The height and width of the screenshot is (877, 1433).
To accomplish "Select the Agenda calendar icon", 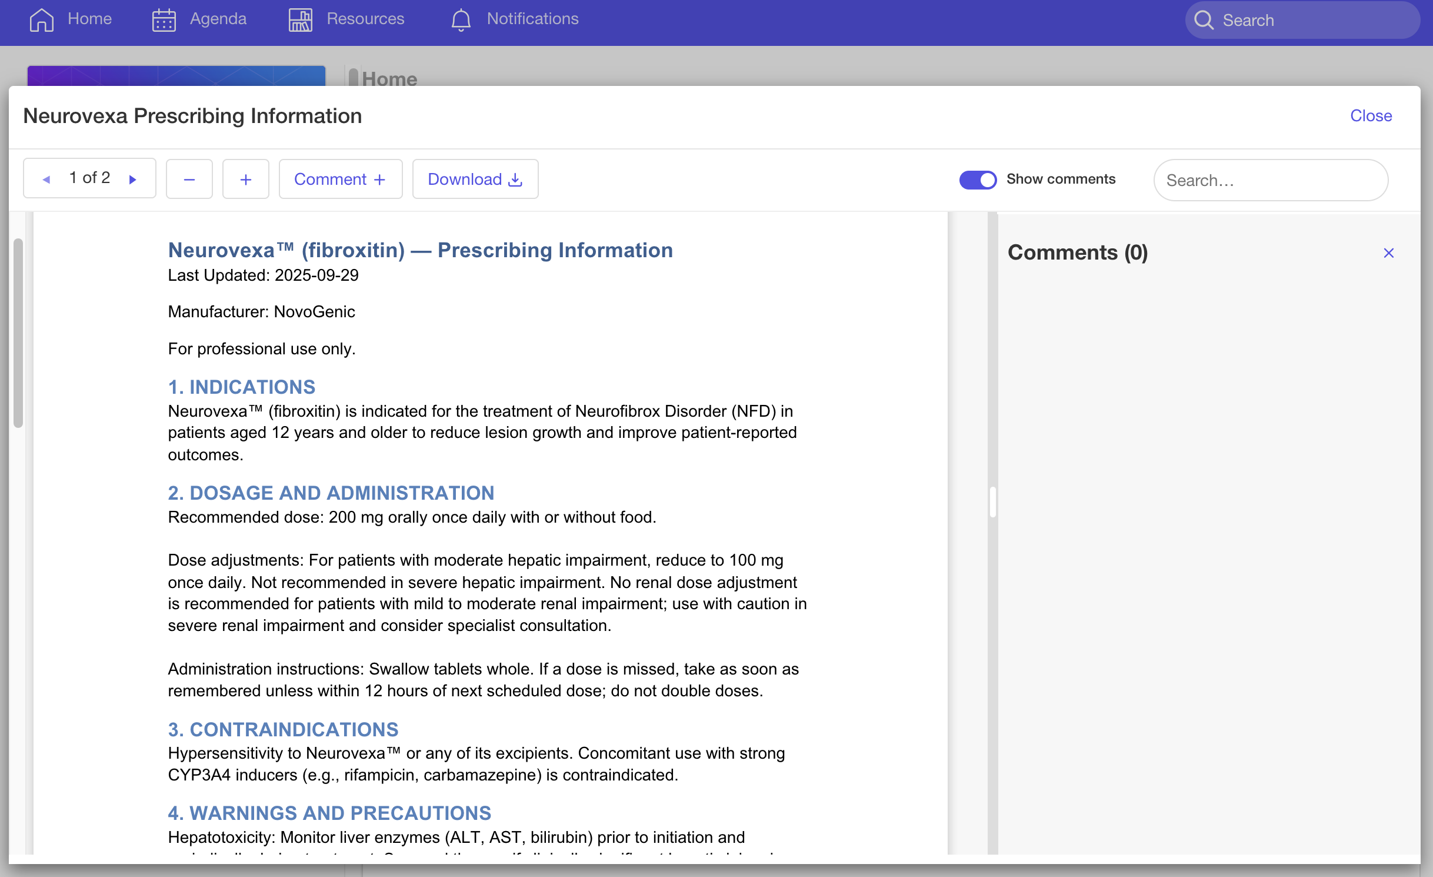I will coord(163,19).
